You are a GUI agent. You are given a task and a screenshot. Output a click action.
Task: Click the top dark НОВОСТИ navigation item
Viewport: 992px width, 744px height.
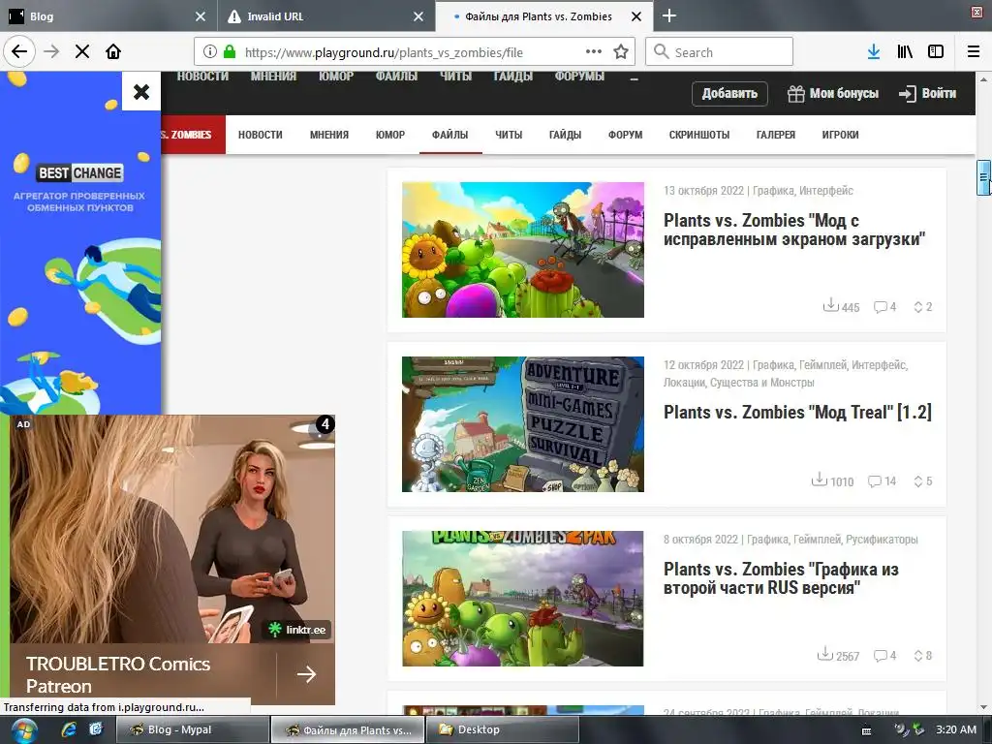tap(202, 77)
